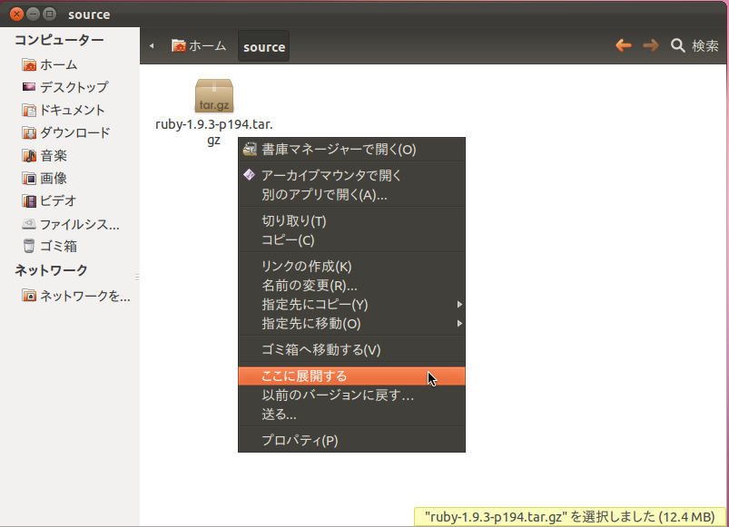Screen dimensions: 729x527
Task: Click the 検索 search label
Action: tap(705, 45)
